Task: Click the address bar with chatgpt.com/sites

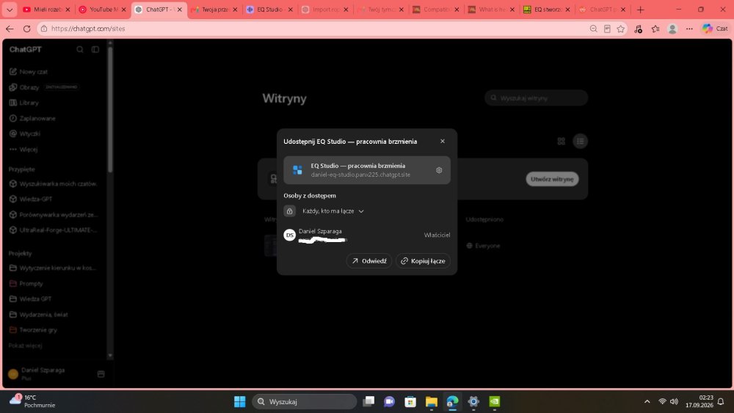Action: click(x=309, y=29)
